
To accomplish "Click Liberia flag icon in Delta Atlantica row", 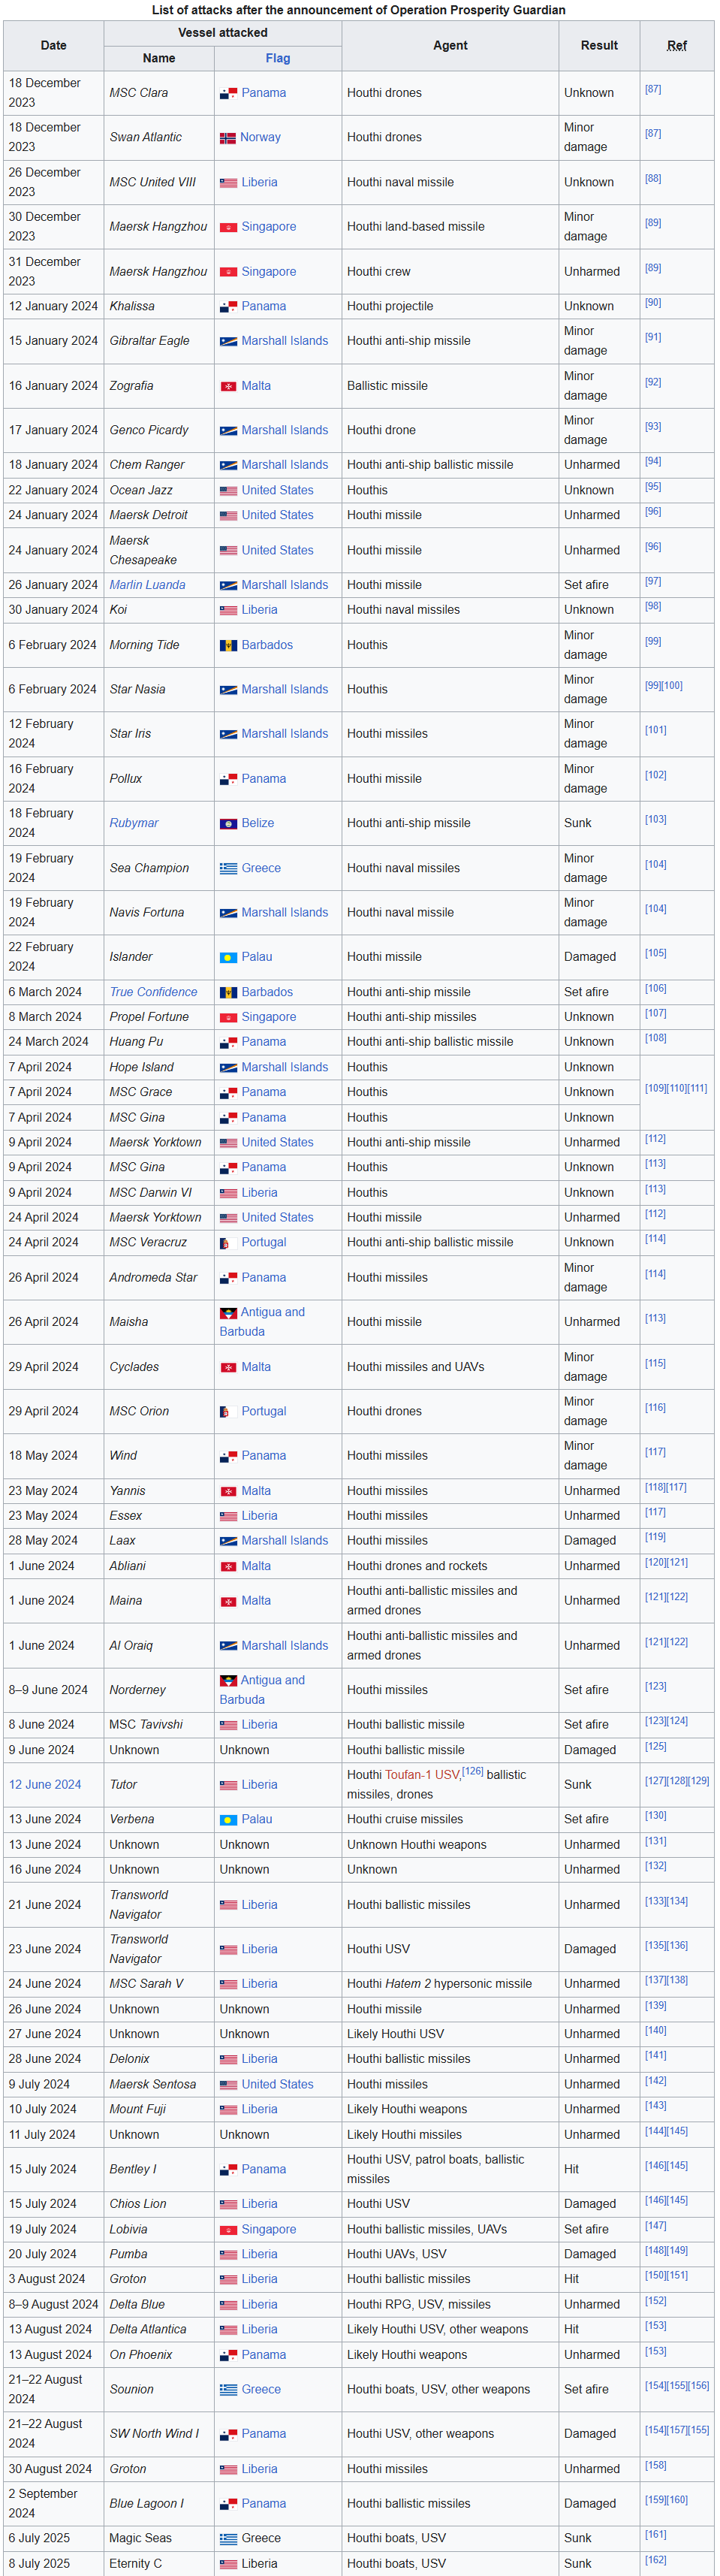I will (x=228, y=2330).
